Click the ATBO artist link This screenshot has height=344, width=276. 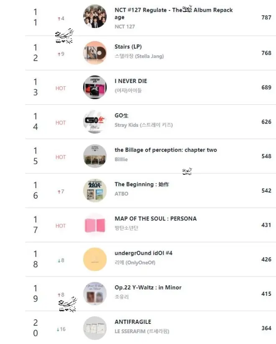coord(121,194)
